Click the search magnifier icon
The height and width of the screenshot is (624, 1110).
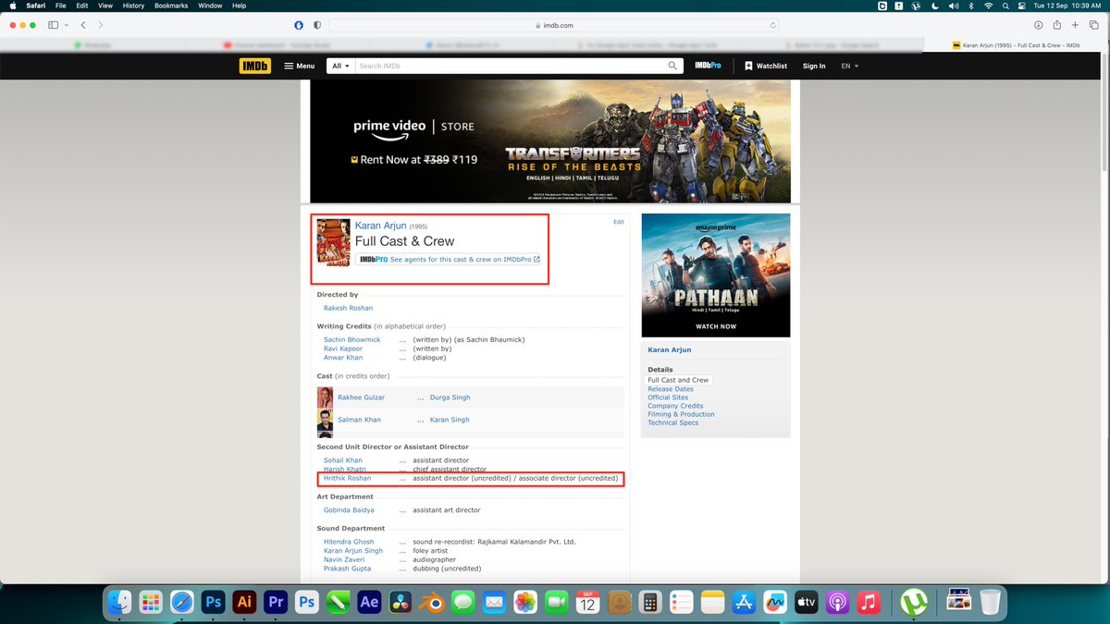click(672, 66)
